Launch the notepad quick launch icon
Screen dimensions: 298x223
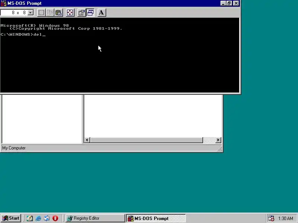[29, 218]
